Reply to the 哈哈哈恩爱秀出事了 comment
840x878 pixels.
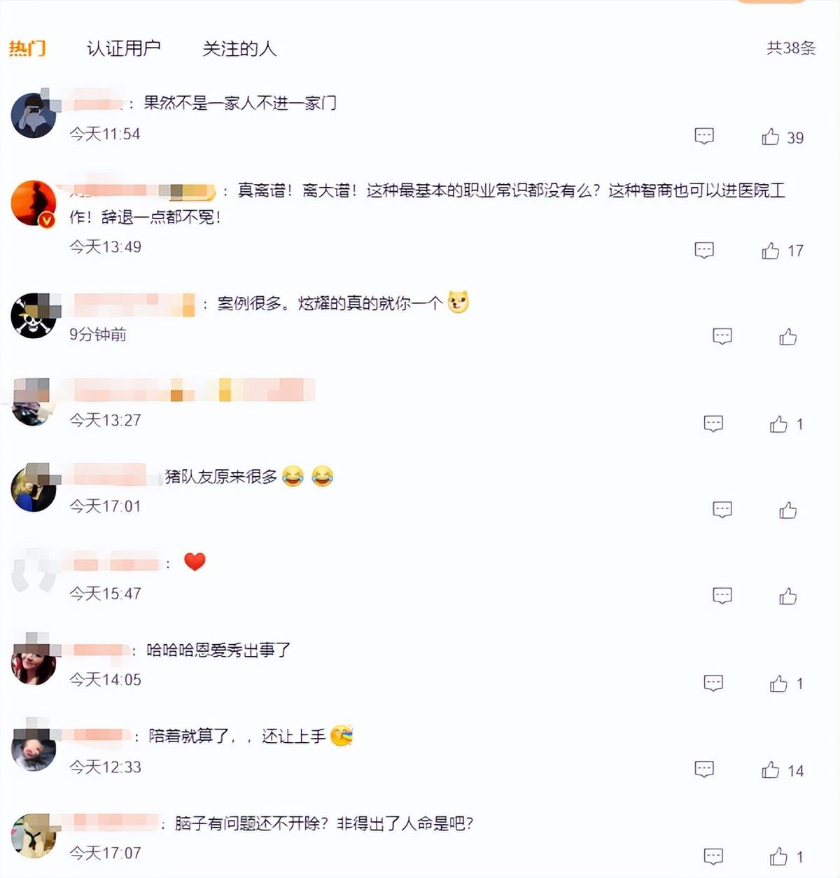point(713,683)
